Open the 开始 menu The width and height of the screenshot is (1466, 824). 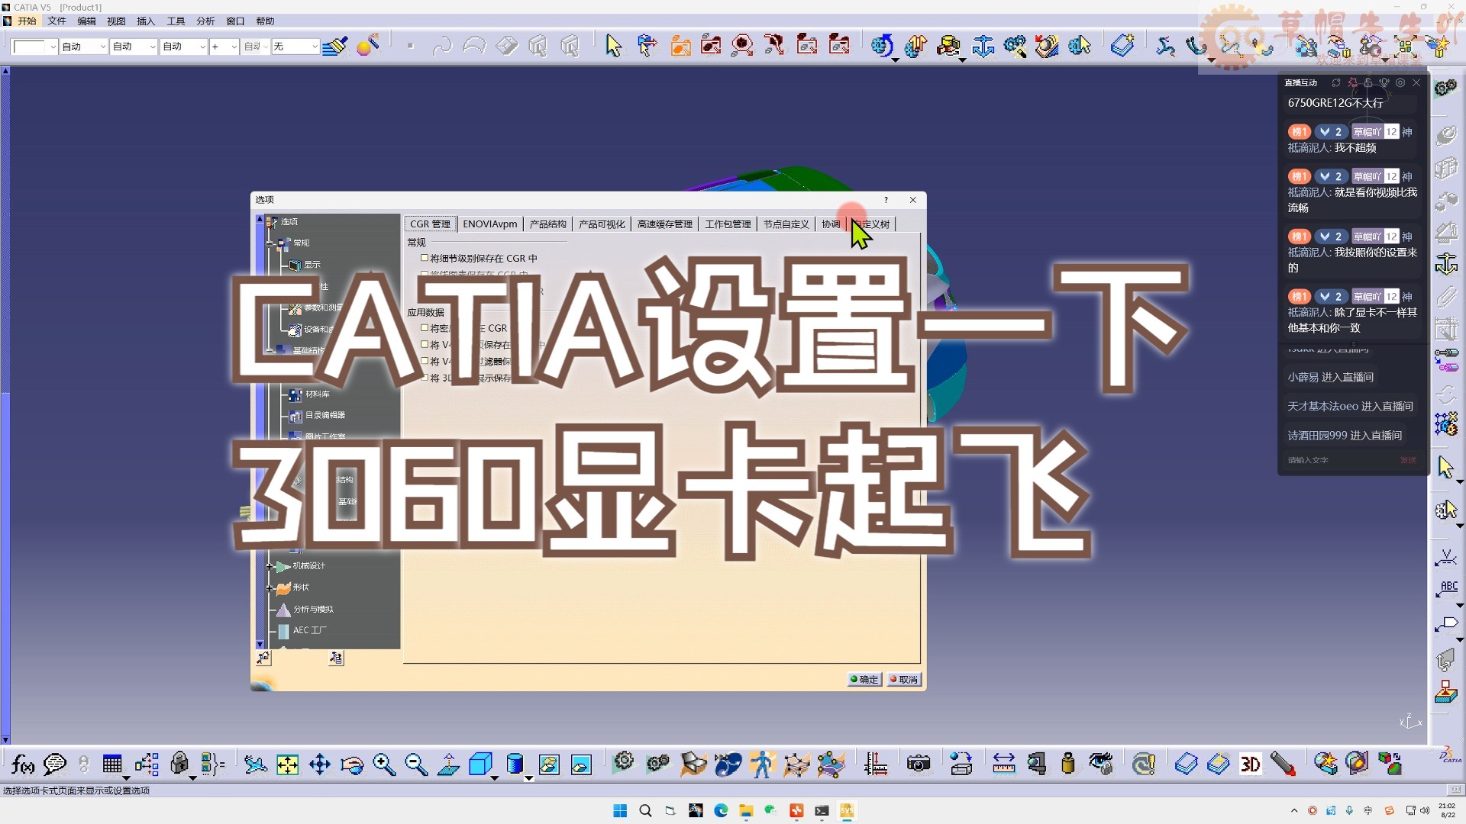pyautogui.click(x=26, y=21)
